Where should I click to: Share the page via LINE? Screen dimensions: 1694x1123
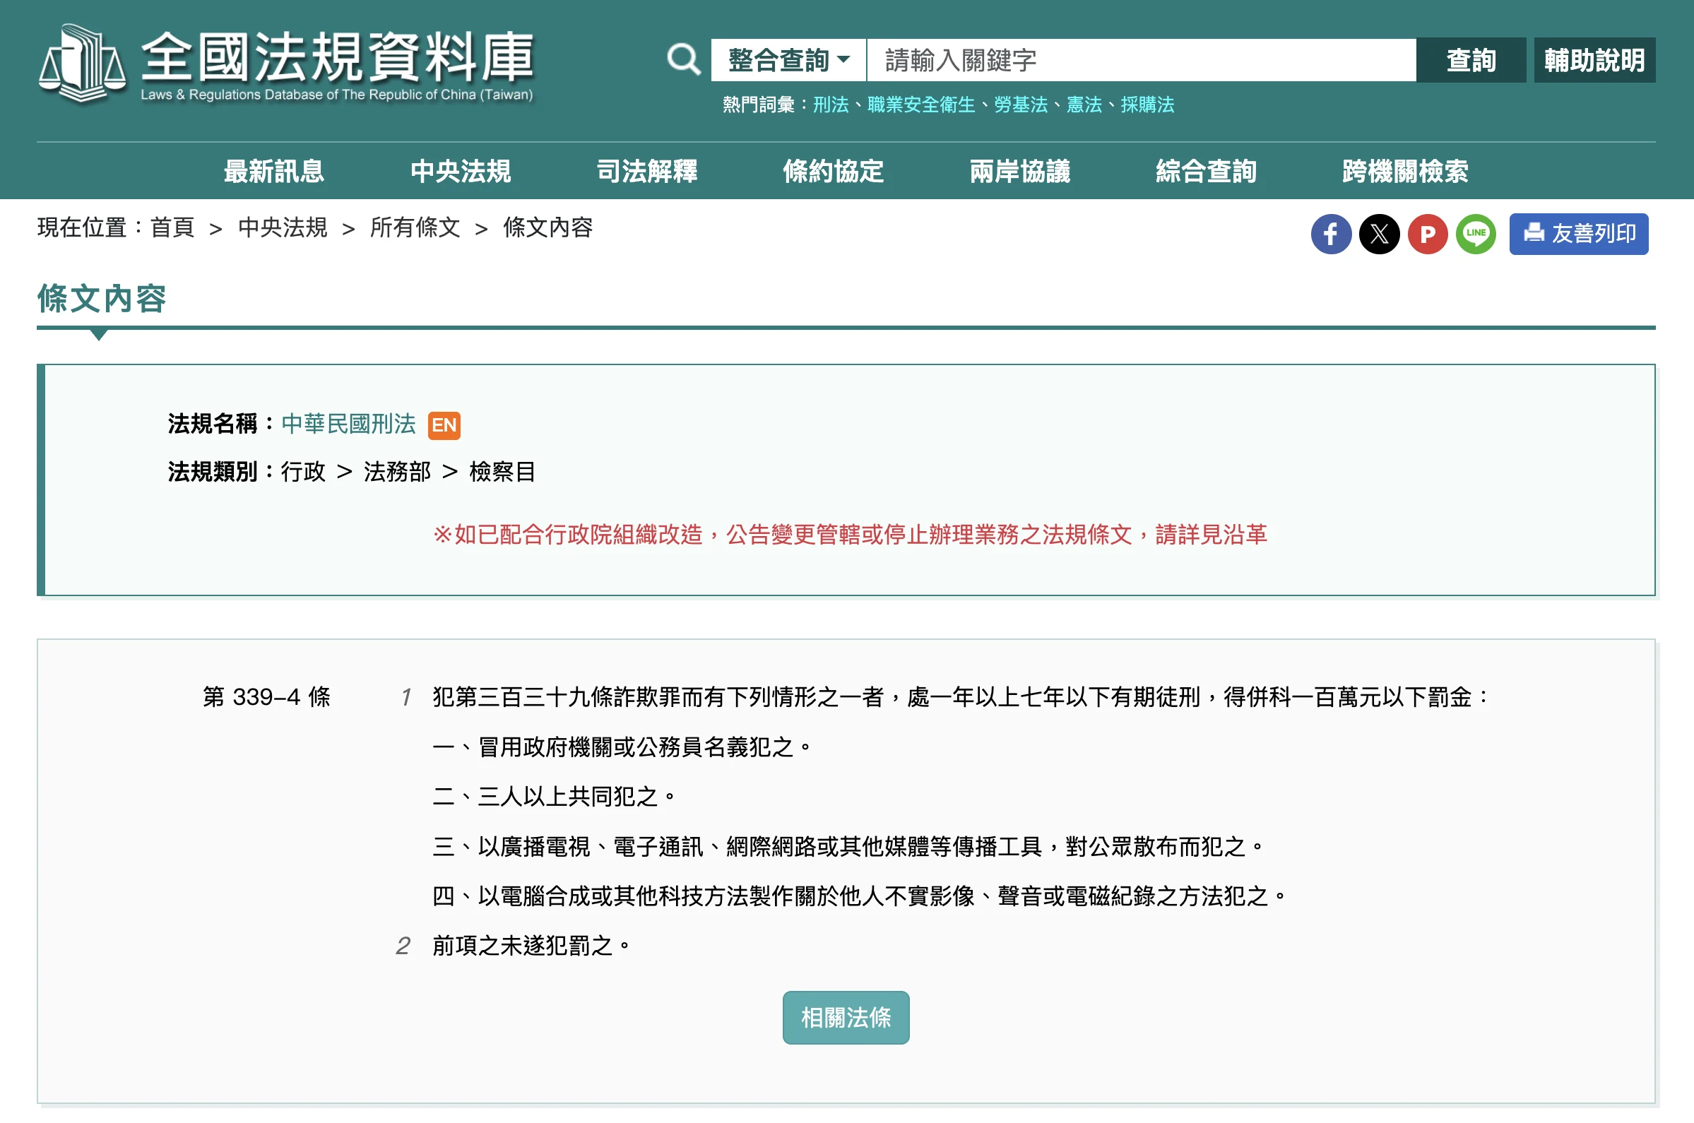click(1476, 234)
